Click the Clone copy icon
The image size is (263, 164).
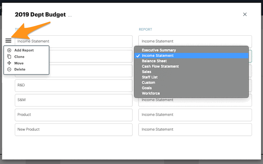pyautogui.click(x=9, y=57)
